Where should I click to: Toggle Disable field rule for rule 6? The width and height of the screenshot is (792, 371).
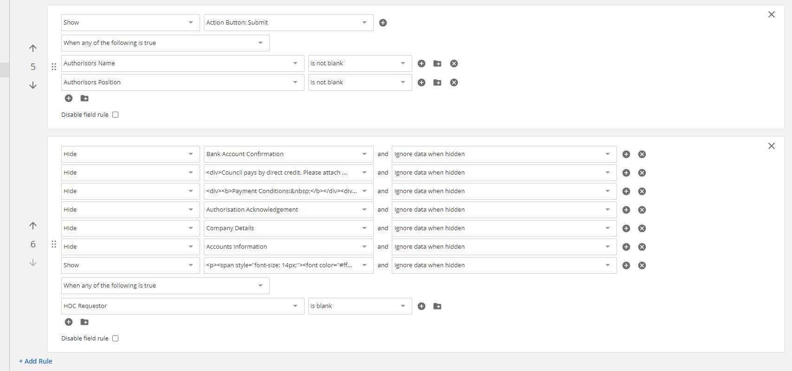click(115, 339)
